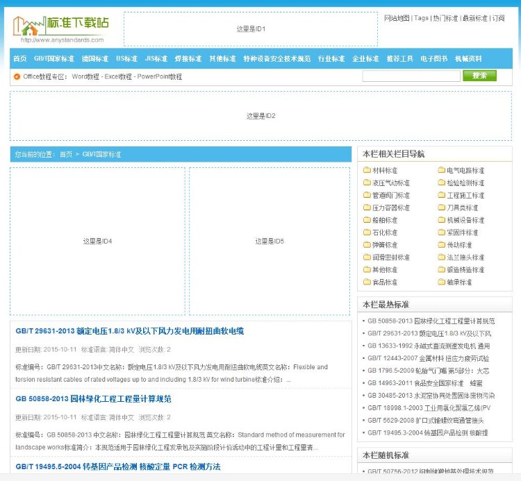
Task: Open the 传动标准 folder icon
Action: click(441, 245)
